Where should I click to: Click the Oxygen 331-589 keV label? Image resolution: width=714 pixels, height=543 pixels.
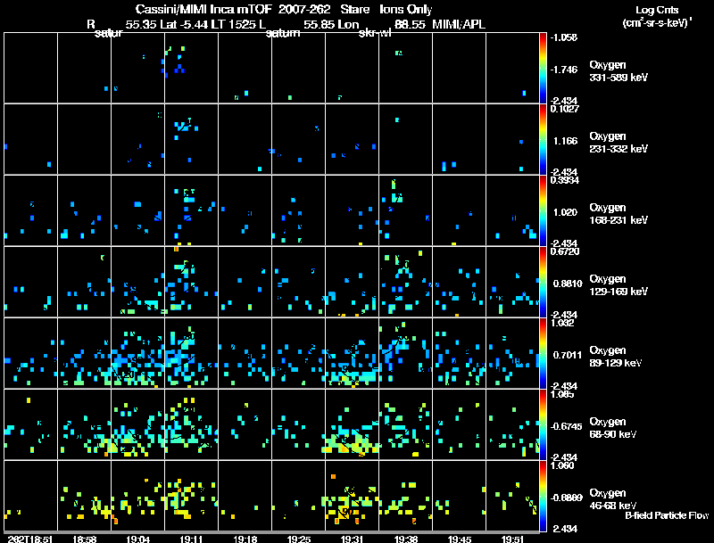pos(619,71)
